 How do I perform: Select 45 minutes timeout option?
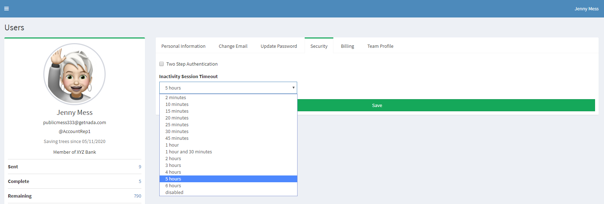point(228,138)
